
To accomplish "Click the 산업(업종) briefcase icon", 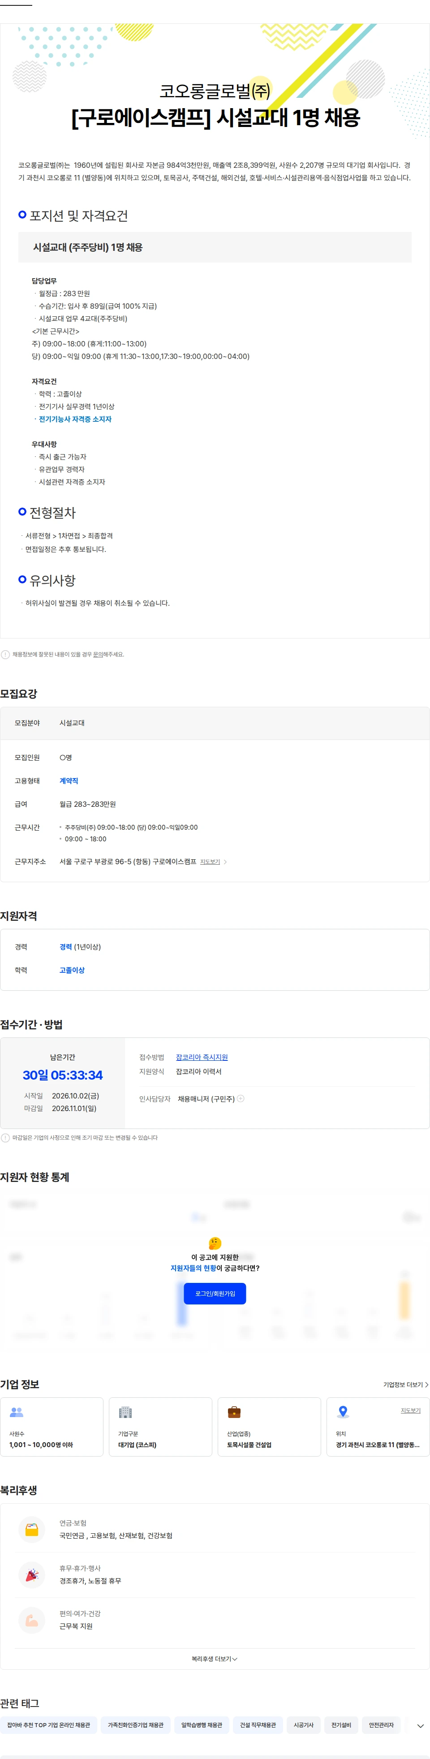I will coord(234,1411).
